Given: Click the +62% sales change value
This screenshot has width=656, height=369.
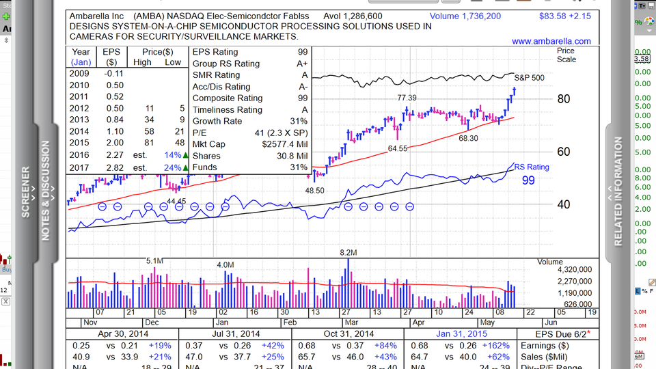Looking at the screenshot, I should click(x=498, y=357).
